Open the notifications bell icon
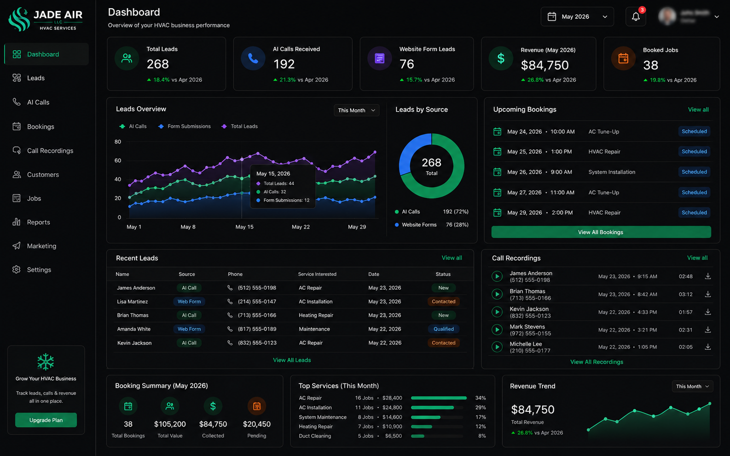The width and height of the screenshot is (730, 456). [636, 17]
